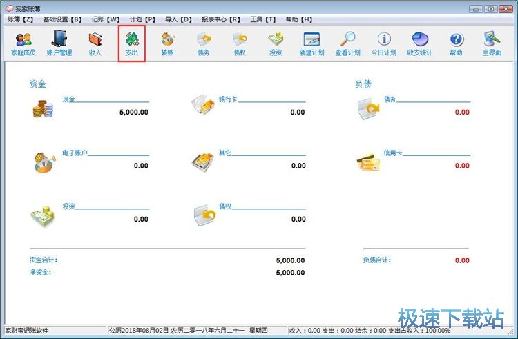The height and width of the screenshot is (339, 518).
Task: Click the 5,000.00 cash balance value
Action: tap(134, 113)
